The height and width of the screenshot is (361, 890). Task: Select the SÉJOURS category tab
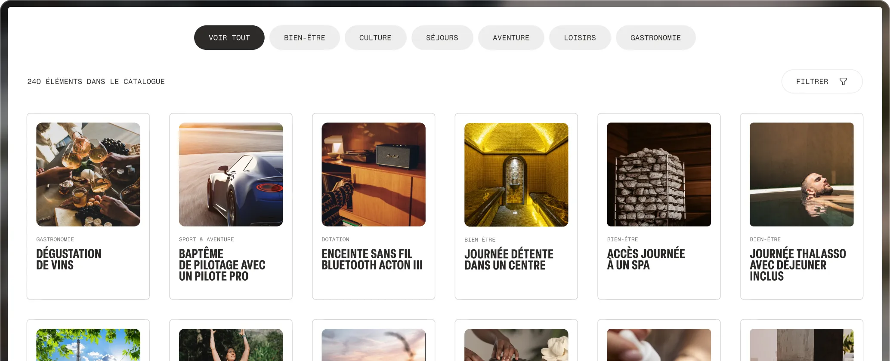[x=442, y=38]
